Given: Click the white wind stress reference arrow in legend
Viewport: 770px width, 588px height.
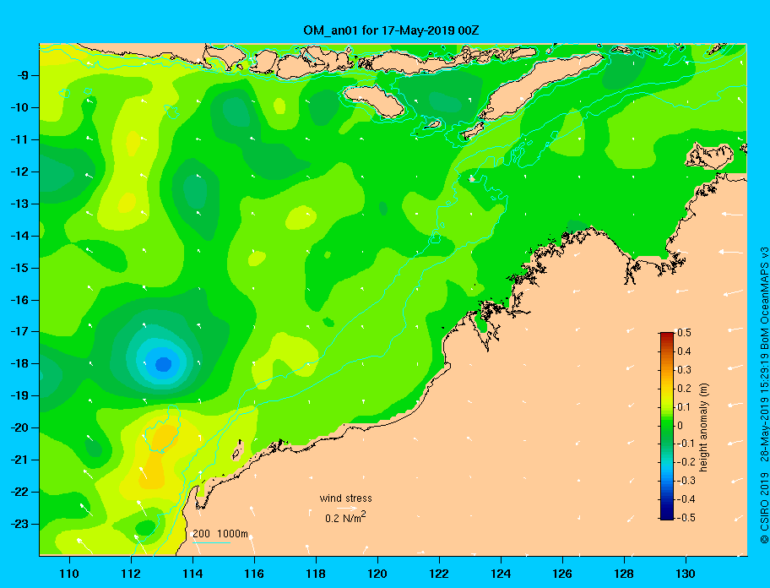Looking at the screenshot, I should click(x=347, y=508).
